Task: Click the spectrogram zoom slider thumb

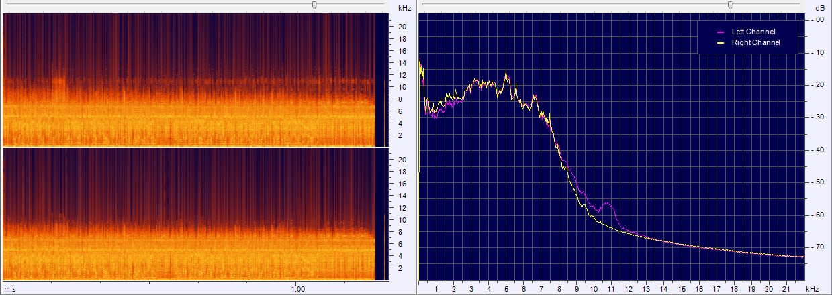Action: (x=314, y=5)
